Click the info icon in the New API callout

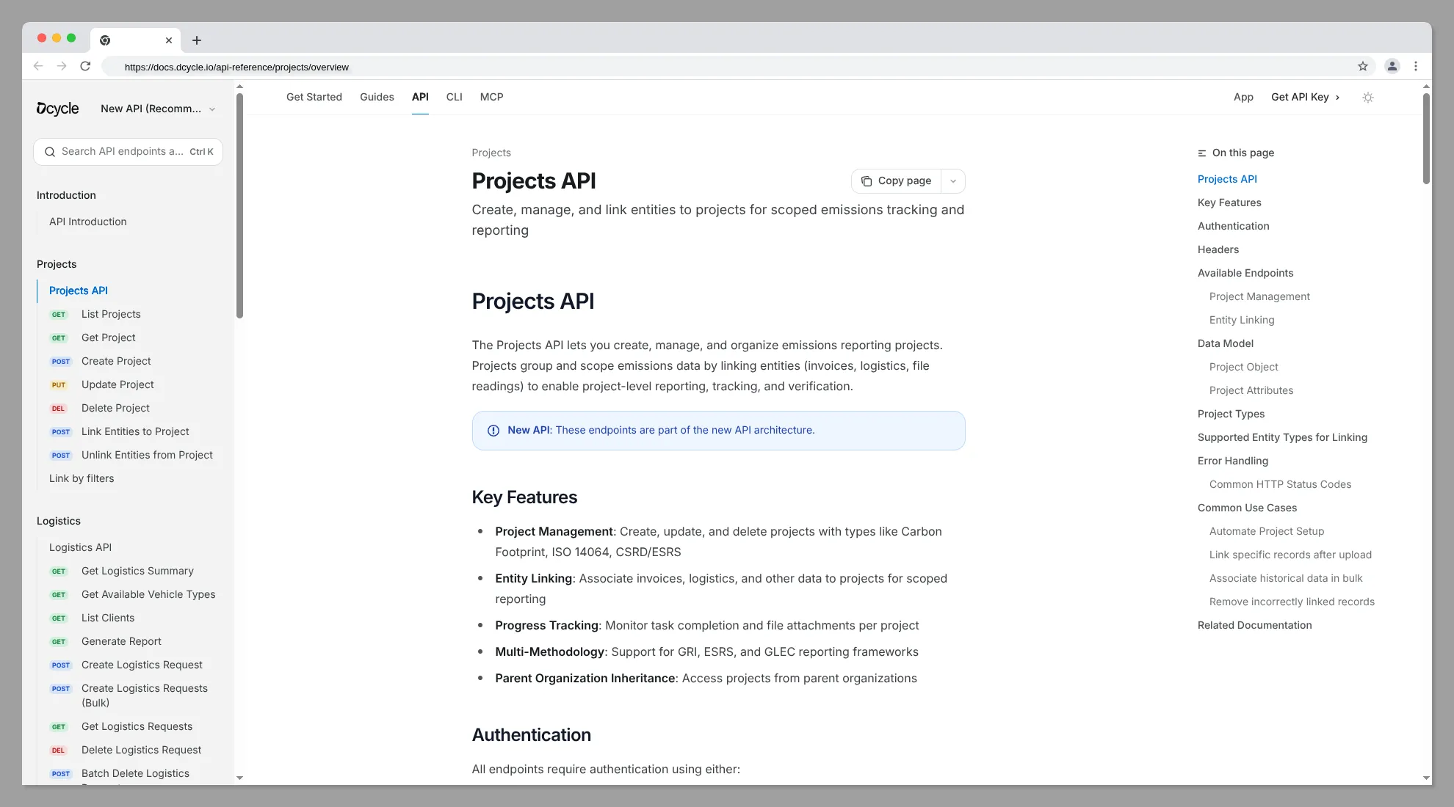pyautogui.click(x=493, y=431)
